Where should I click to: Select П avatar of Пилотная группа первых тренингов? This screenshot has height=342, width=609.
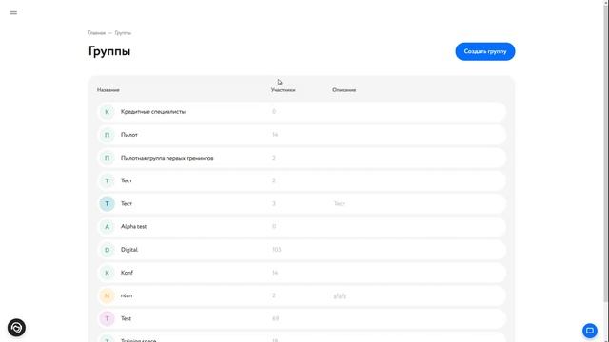(x=108, y=158)
